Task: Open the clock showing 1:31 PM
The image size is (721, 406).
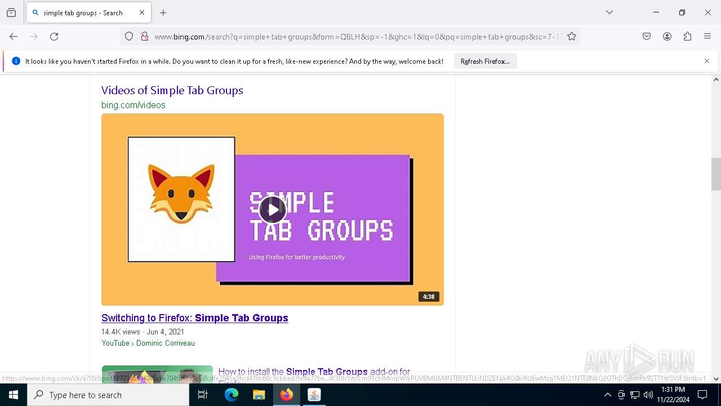Action: tap(673, 395)
